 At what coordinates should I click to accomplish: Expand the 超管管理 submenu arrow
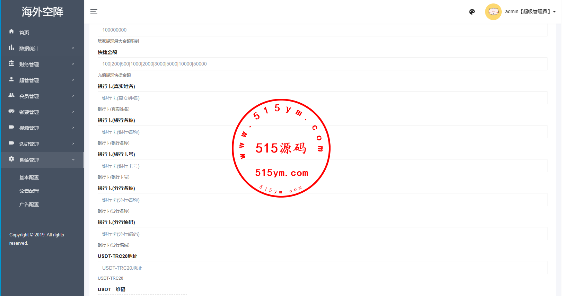[73, 80]
